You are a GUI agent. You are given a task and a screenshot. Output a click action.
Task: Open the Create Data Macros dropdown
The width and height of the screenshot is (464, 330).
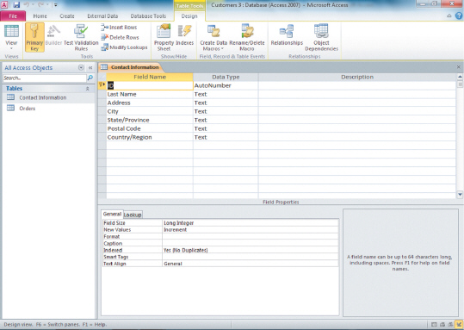click(x=213, y=37)
